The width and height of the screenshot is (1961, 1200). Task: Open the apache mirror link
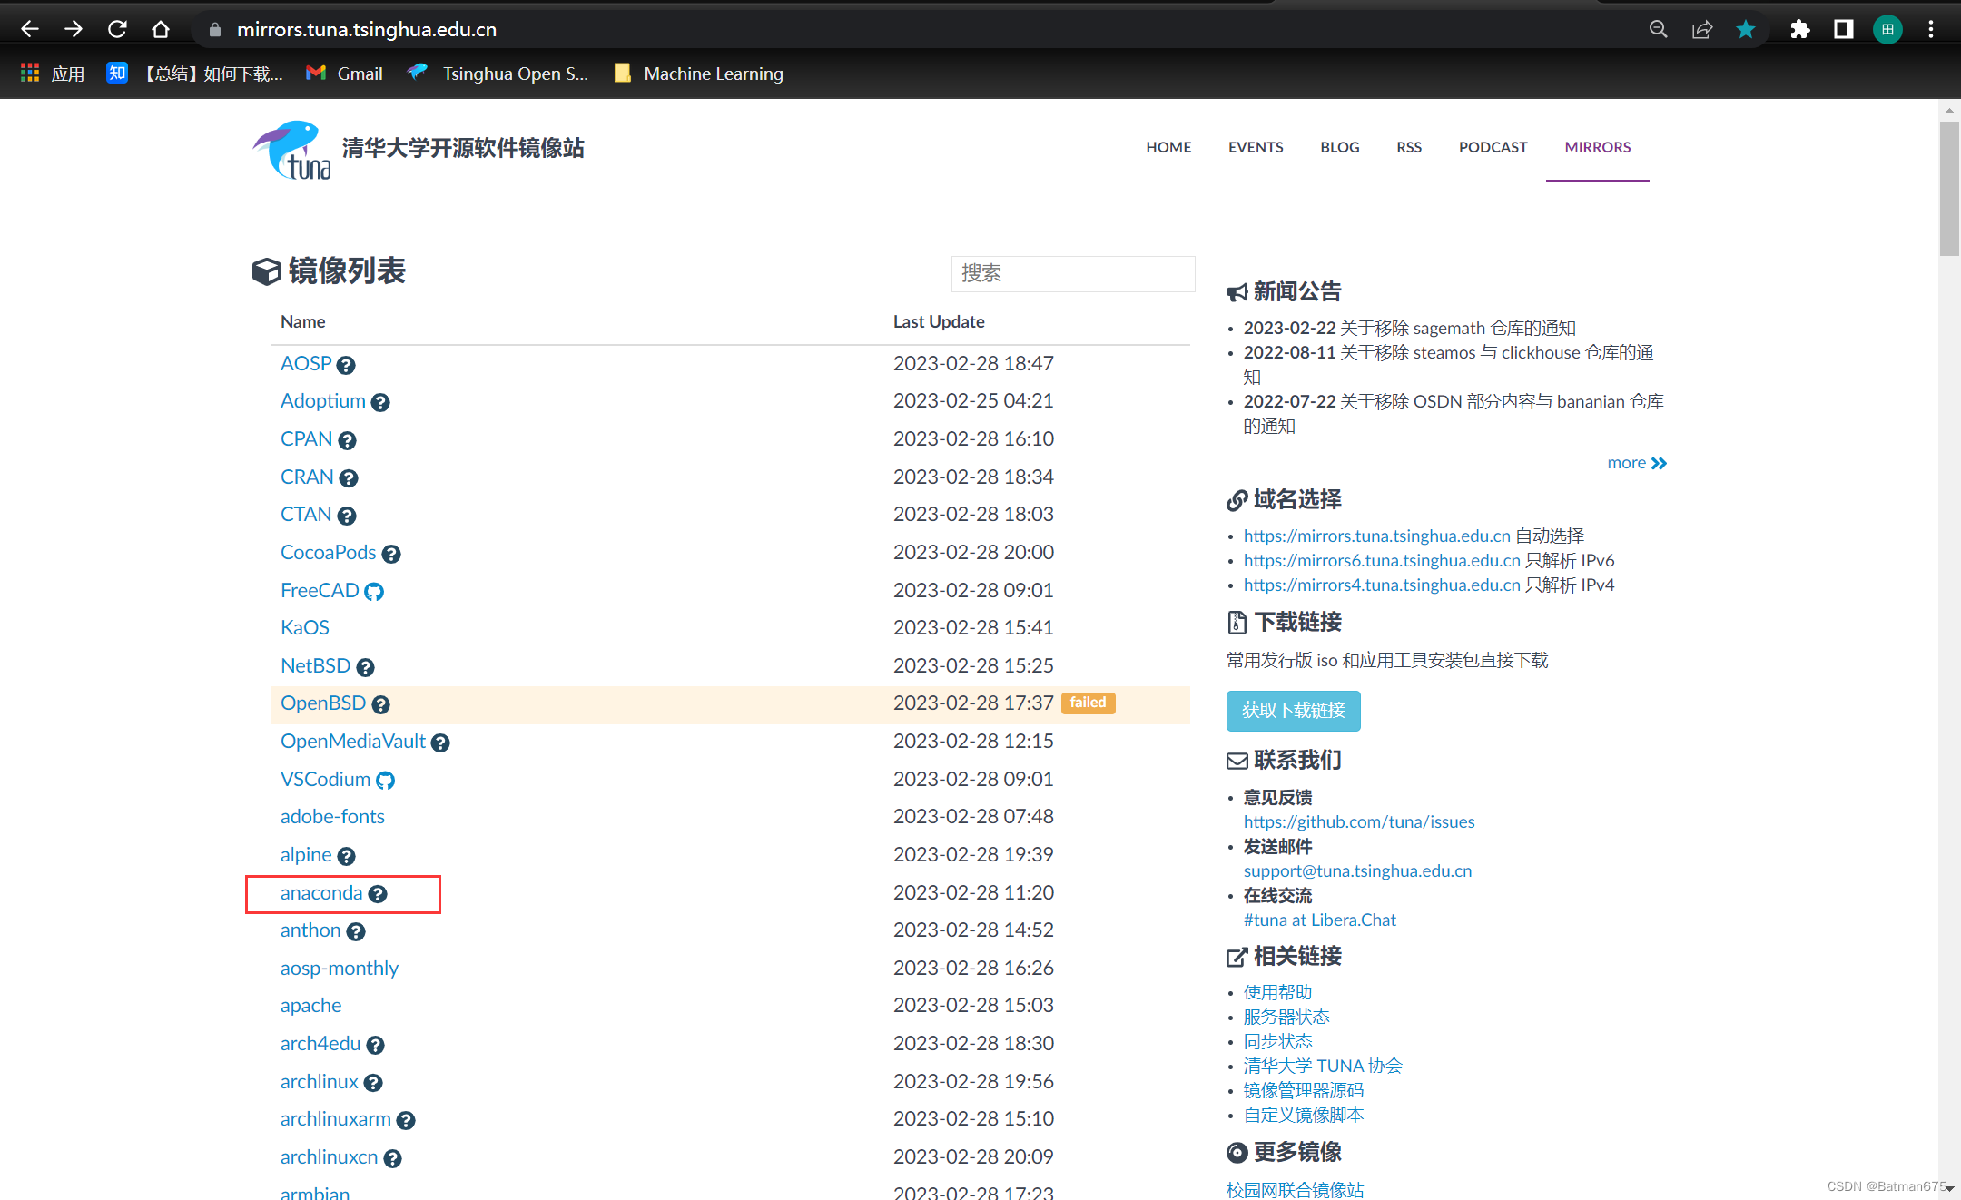pyautogui.click(x=311, y=1005)
